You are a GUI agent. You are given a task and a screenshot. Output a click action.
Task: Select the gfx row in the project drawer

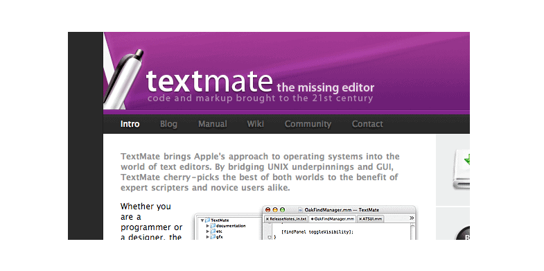[230, 236]
